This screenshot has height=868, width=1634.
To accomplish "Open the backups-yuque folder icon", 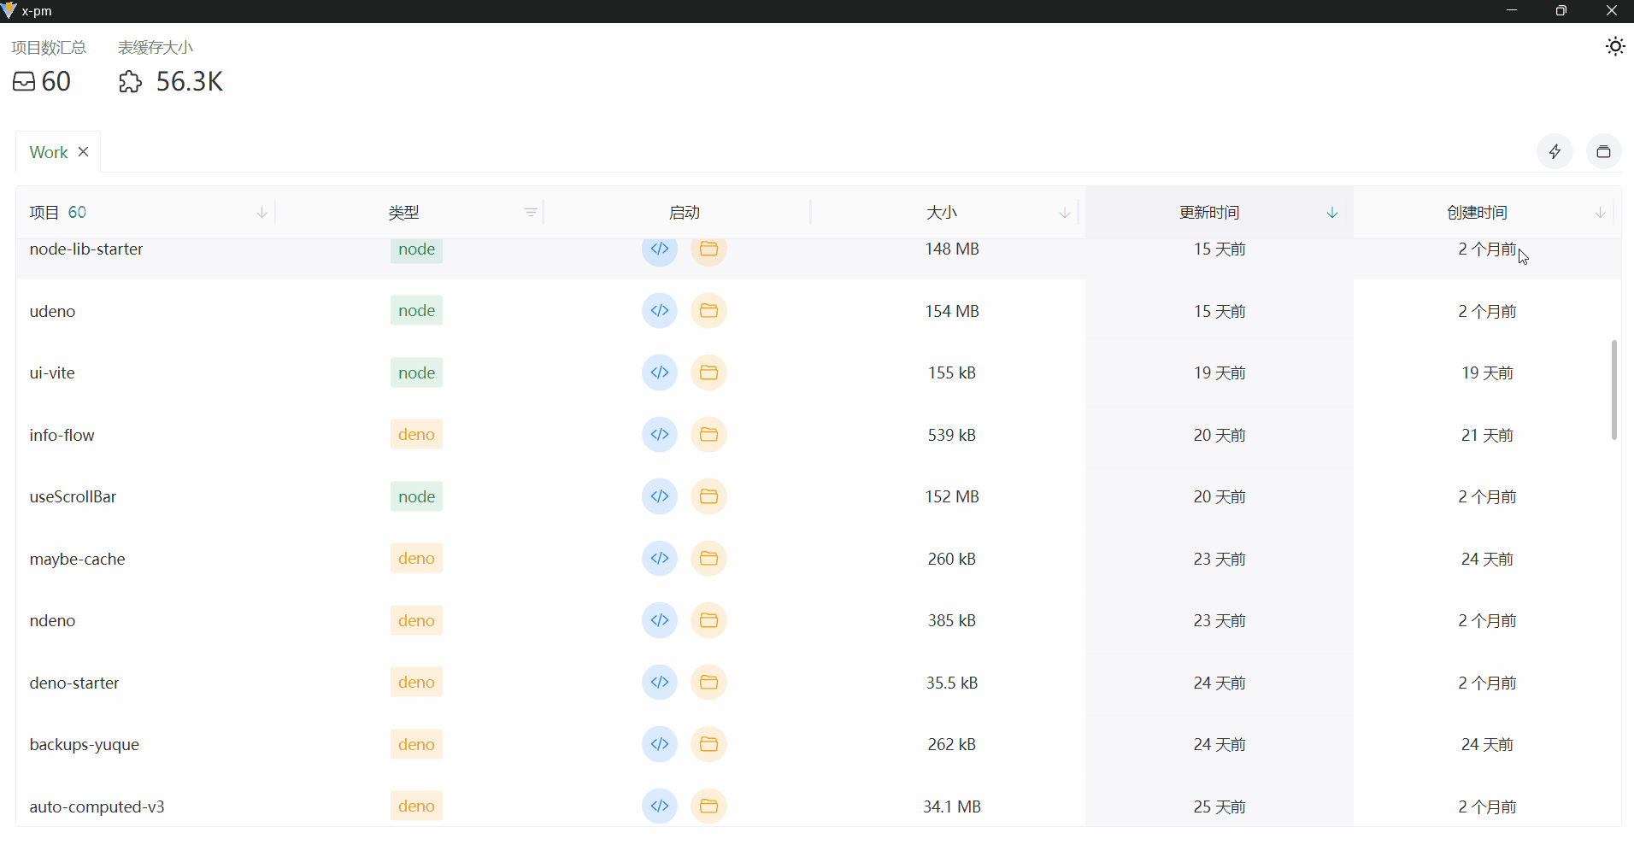I will [708, 744].
